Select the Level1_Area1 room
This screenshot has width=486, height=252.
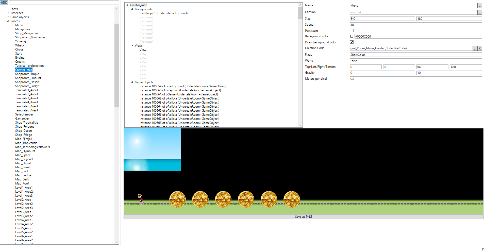point(24,188)
